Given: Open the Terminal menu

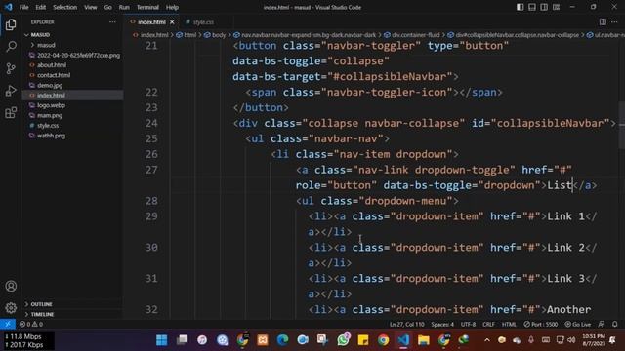Looking at the screenshot, I should click(x=147, y=7).
